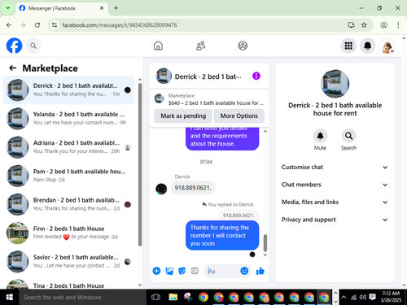Open Adriana's conversation
Screen dimensions: 407x305
[x=68, y=147]
